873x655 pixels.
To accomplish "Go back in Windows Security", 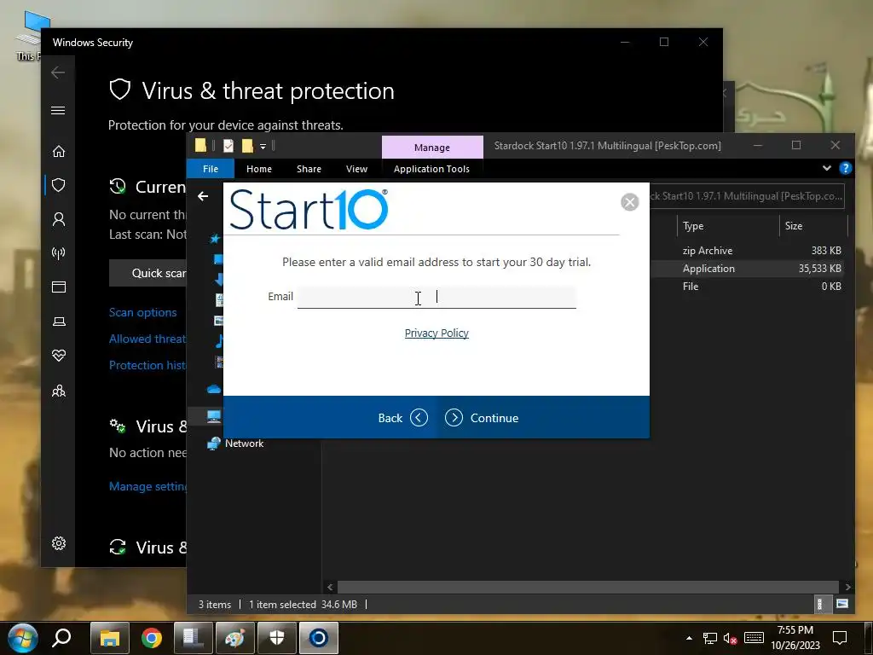I will coord(58,72).
